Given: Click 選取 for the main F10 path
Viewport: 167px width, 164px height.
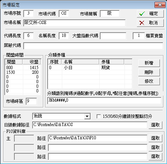Looking at the screenshot, I should (x=155, y=138).
